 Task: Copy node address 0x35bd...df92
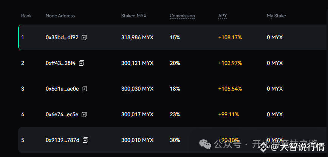(84, 37)
